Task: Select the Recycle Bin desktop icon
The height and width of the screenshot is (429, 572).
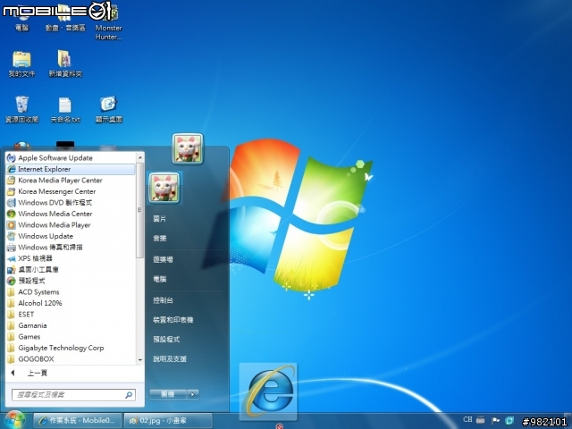Action: (21, 109)
